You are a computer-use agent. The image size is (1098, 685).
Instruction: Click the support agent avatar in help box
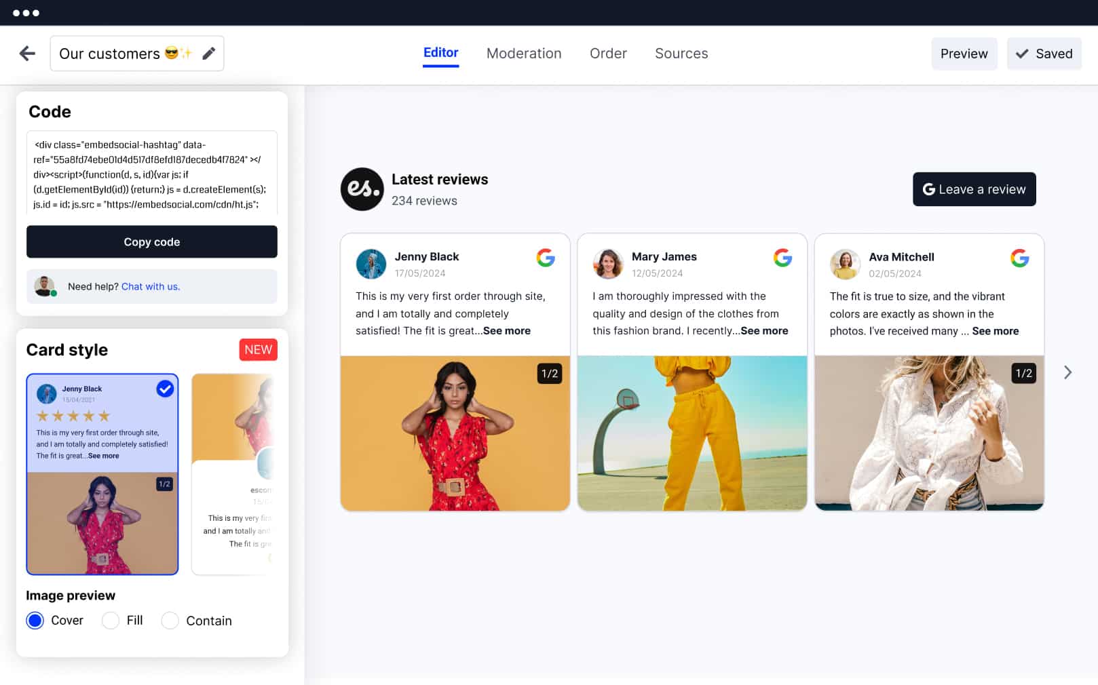tap(45, 287)
